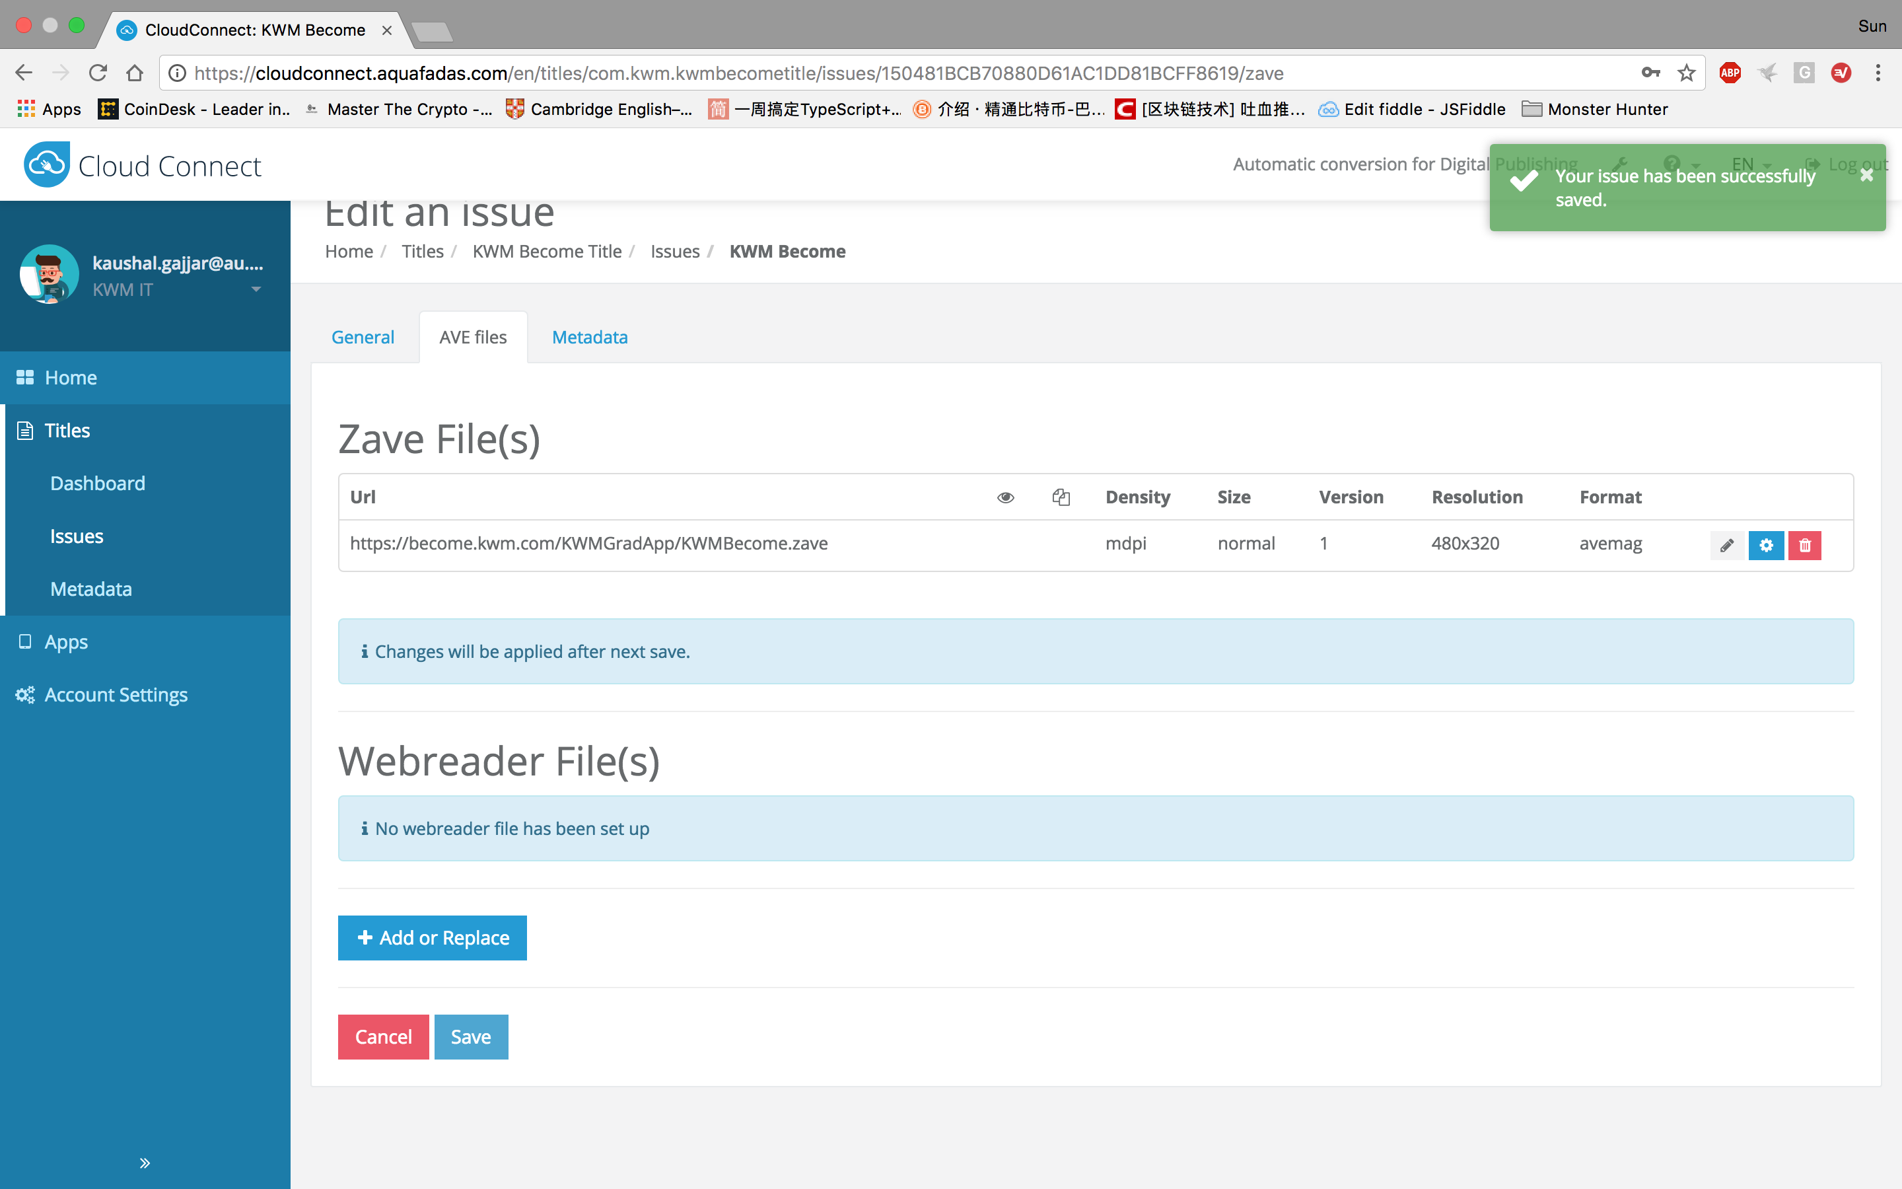Expand the KWM IT account dropdown

tap(256, 289)
